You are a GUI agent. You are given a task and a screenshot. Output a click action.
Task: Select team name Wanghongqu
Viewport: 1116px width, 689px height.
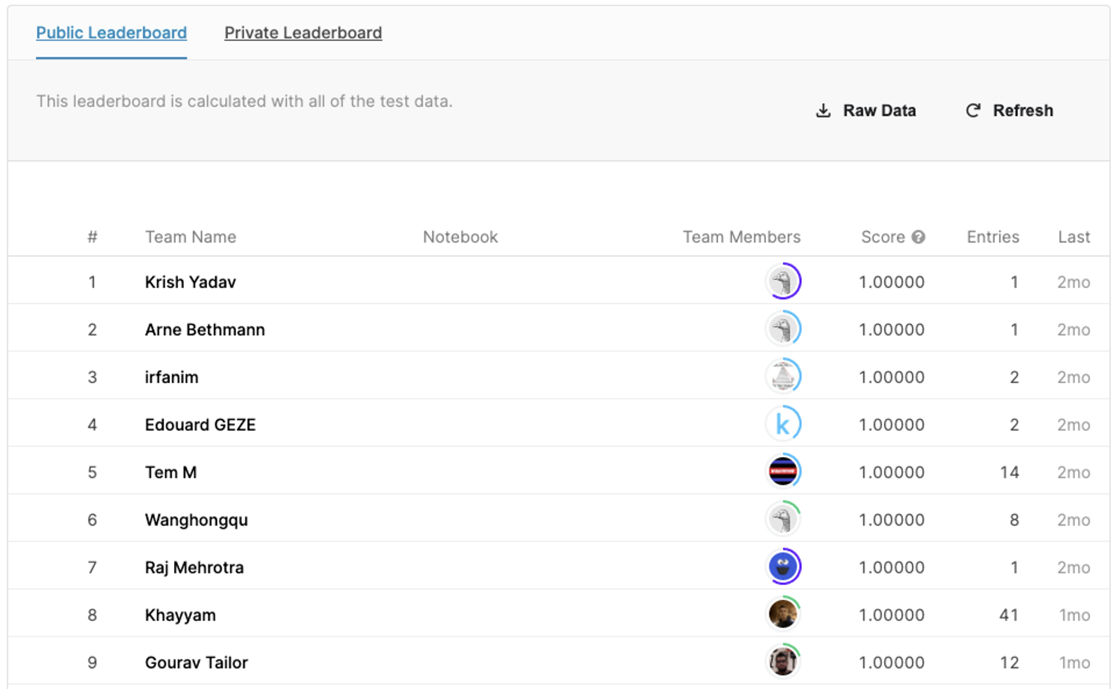[196, 520]
